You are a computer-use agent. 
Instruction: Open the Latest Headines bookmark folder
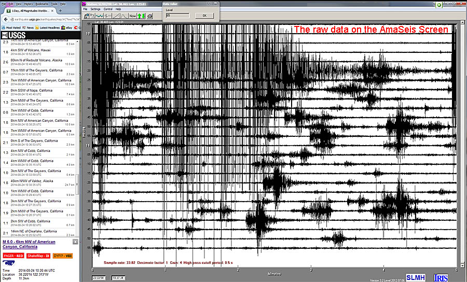pyautogui.click(x=48, y=27)
